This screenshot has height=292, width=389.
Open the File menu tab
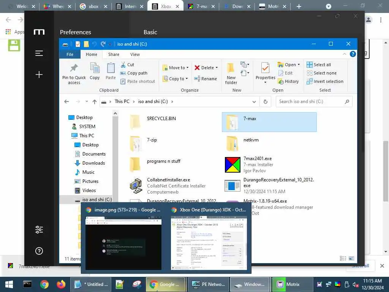point(70,54)
